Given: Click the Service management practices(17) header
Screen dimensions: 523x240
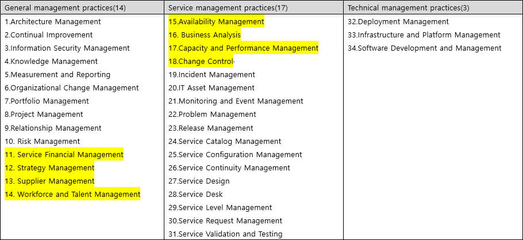Looking at the screenshot, I should coord(228,7).
